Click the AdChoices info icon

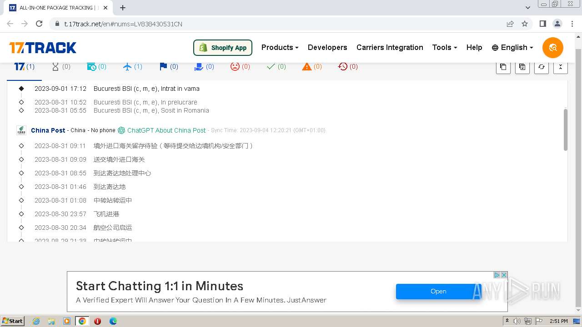click(x=497, y=275)
